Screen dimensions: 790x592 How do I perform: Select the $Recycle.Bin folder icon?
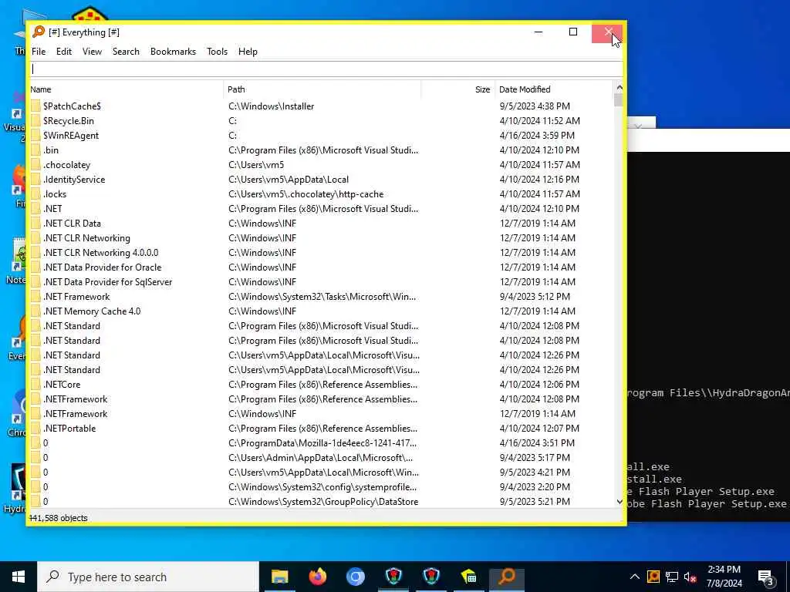35,121
